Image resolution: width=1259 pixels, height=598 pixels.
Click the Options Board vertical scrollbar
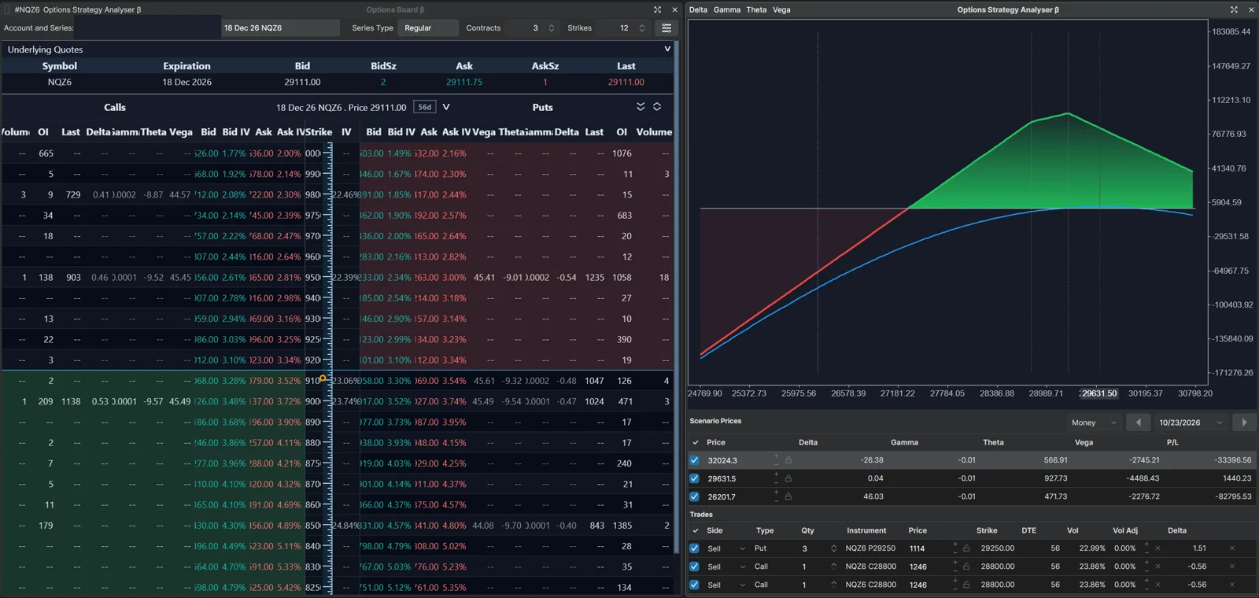676,299
